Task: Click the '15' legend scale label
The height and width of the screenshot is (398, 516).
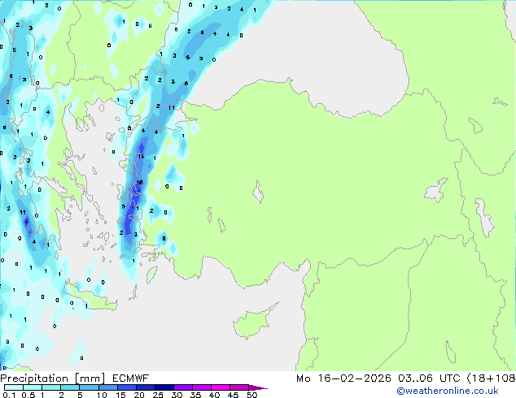Action: 120,395
